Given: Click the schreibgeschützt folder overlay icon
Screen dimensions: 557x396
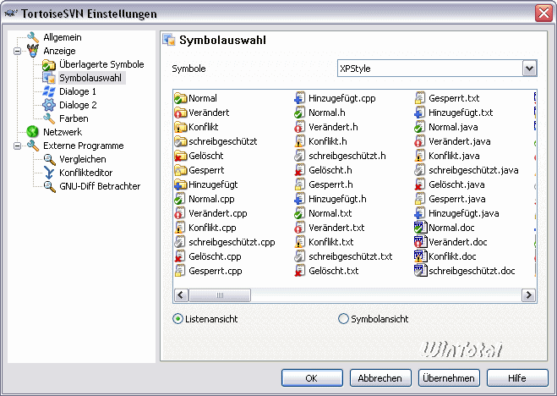Looking at the screenshot, I should (x=181, y=141).
